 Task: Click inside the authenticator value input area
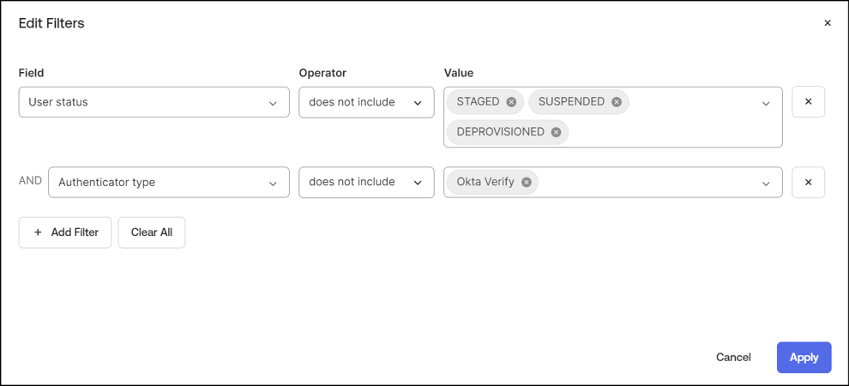point(643,182)
